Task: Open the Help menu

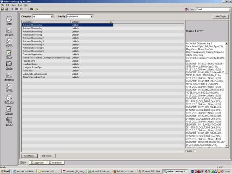Action: 26,5
